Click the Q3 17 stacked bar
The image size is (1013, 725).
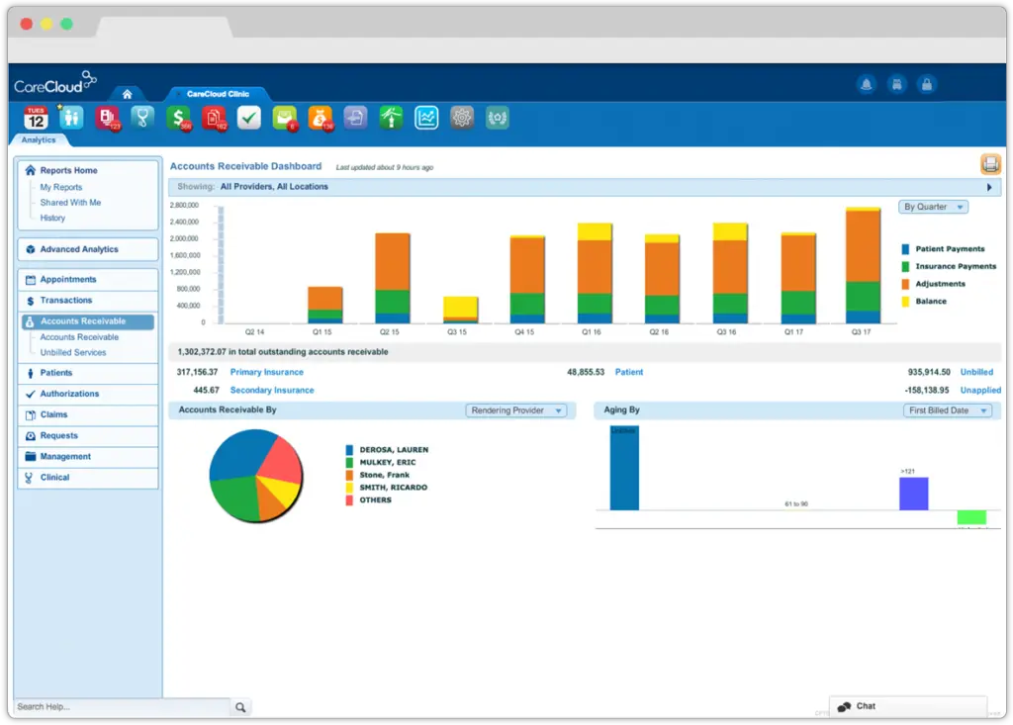pyautogui.click(x=863, y=265)
